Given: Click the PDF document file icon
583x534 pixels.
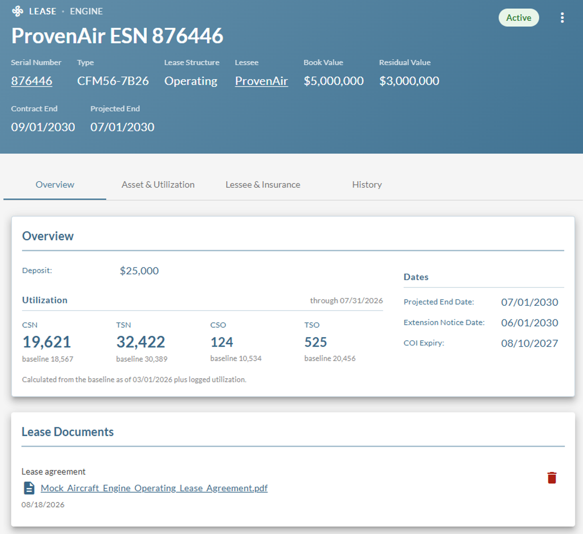Looking at the screenshot, I should pos(29,488).
